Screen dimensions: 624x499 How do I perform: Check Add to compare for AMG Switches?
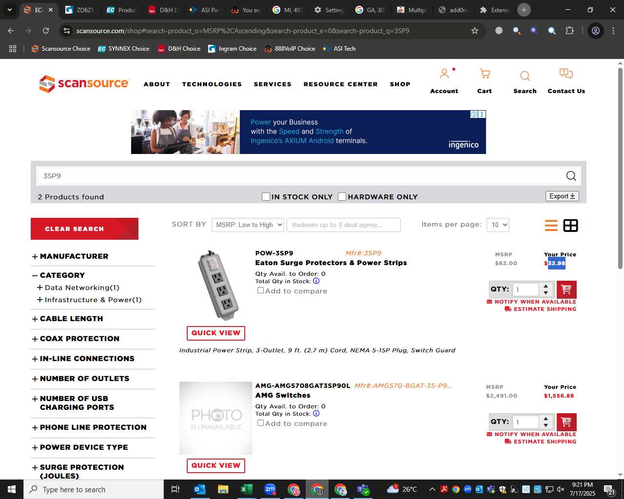point(261,423)
